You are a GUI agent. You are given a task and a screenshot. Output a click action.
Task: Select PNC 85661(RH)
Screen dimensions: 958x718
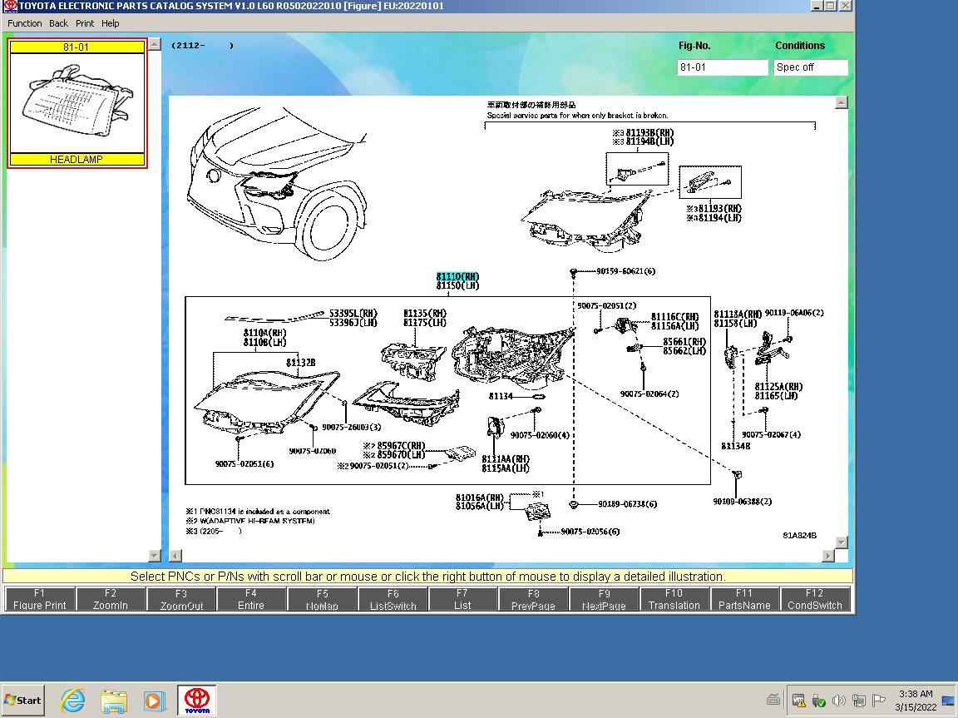(684, 342)
